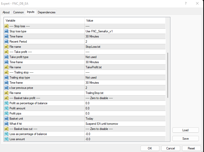Click the icon next to Recent Period
Image resolution: width=204 pixels, height=152 pixels.
click(x=6, y=42)
